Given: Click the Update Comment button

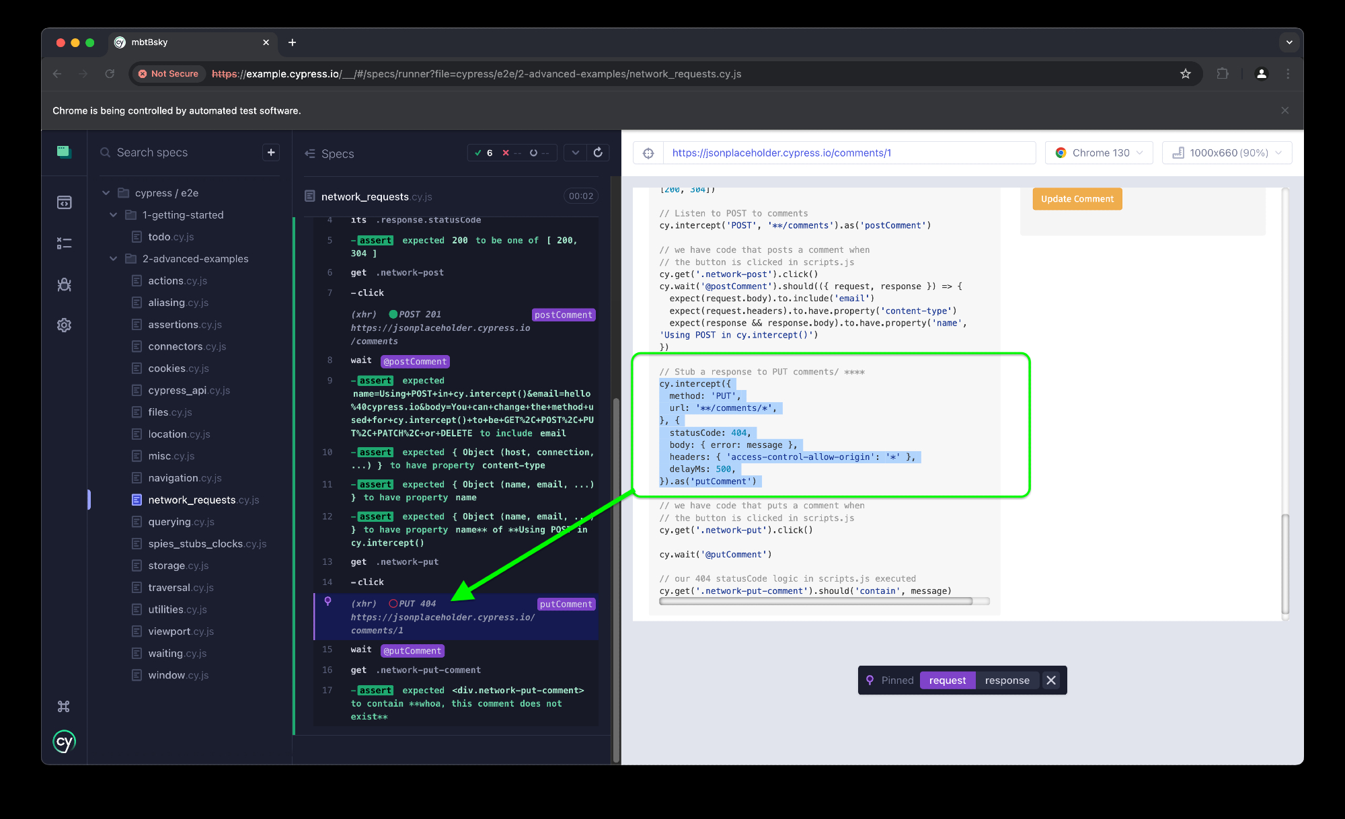Looking at the screenshot, I should (x=1077, y=199).
